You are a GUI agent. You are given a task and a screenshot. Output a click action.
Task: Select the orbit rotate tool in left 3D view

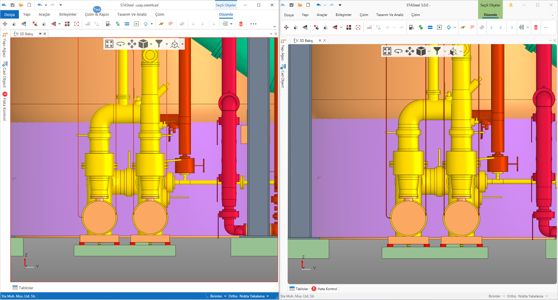tap(120, 44)
